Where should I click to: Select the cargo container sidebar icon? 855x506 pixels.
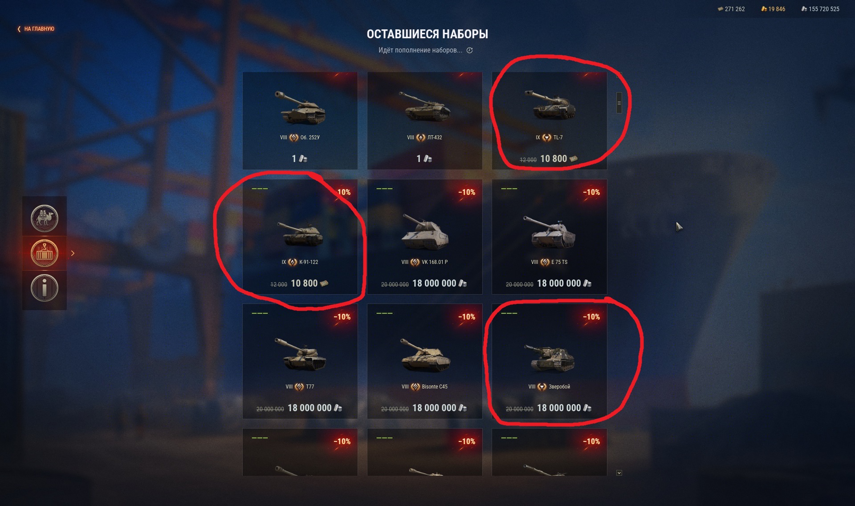(x=45, y=253)
